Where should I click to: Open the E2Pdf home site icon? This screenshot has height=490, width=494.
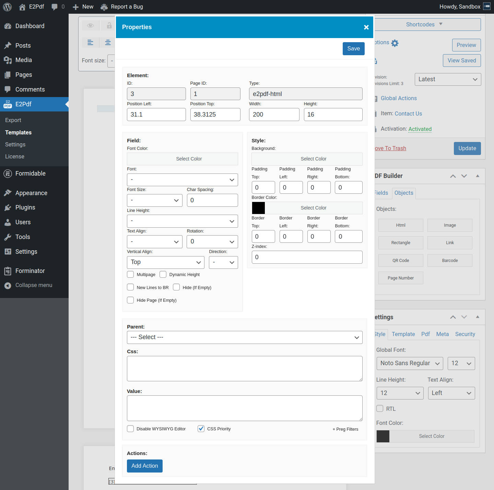tap(22, 7)
